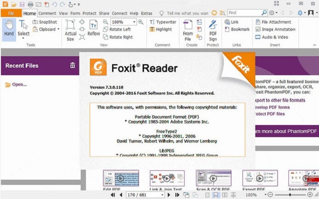Go to the last page
Image resolution: width=319 pixels, height=199 pixels.
[177, 195]
